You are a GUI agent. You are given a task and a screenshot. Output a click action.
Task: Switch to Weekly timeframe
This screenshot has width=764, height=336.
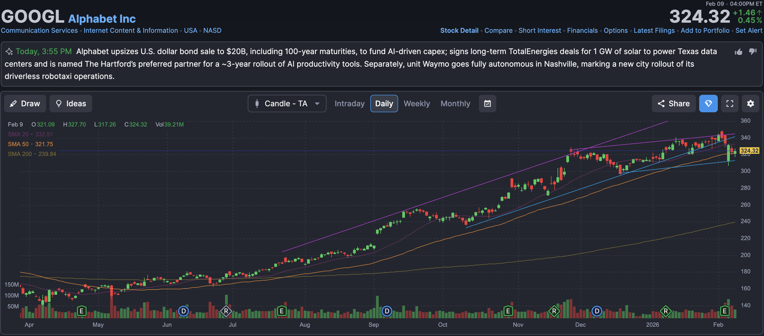click(416, 104)
